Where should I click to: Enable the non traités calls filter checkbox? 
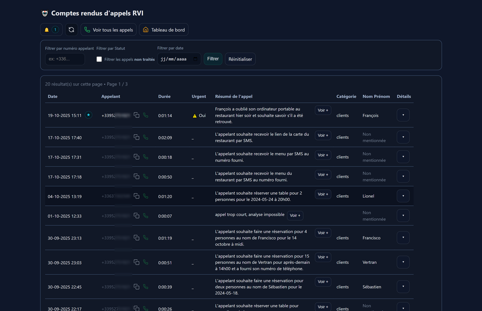click(x=99, y=59)
